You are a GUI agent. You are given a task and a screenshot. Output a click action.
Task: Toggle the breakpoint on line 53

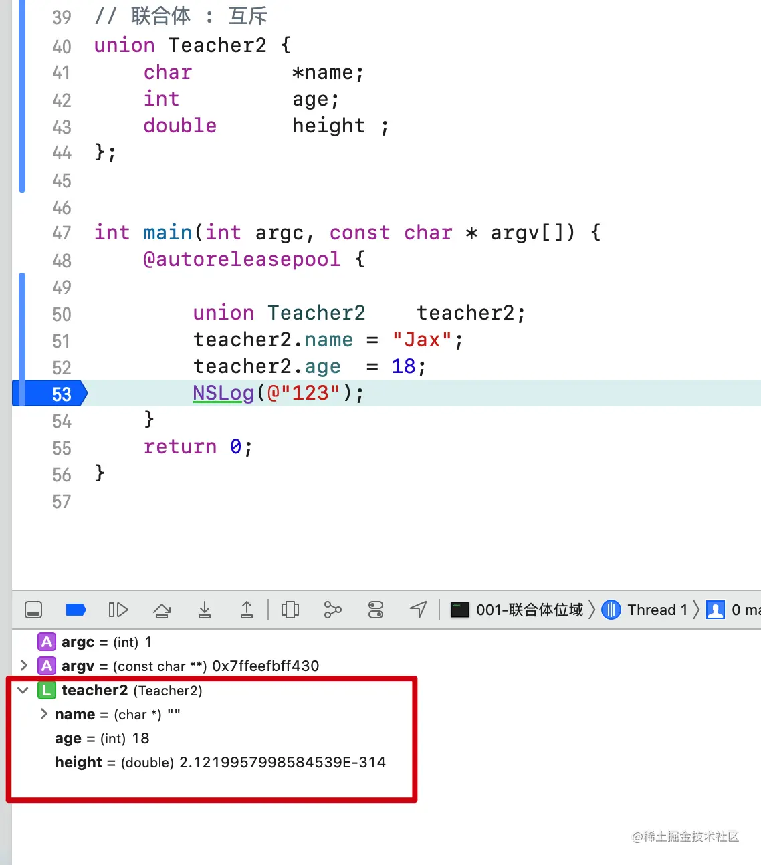(x=51, y=394)
